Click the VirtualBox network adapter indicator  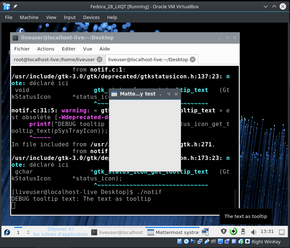200,241
